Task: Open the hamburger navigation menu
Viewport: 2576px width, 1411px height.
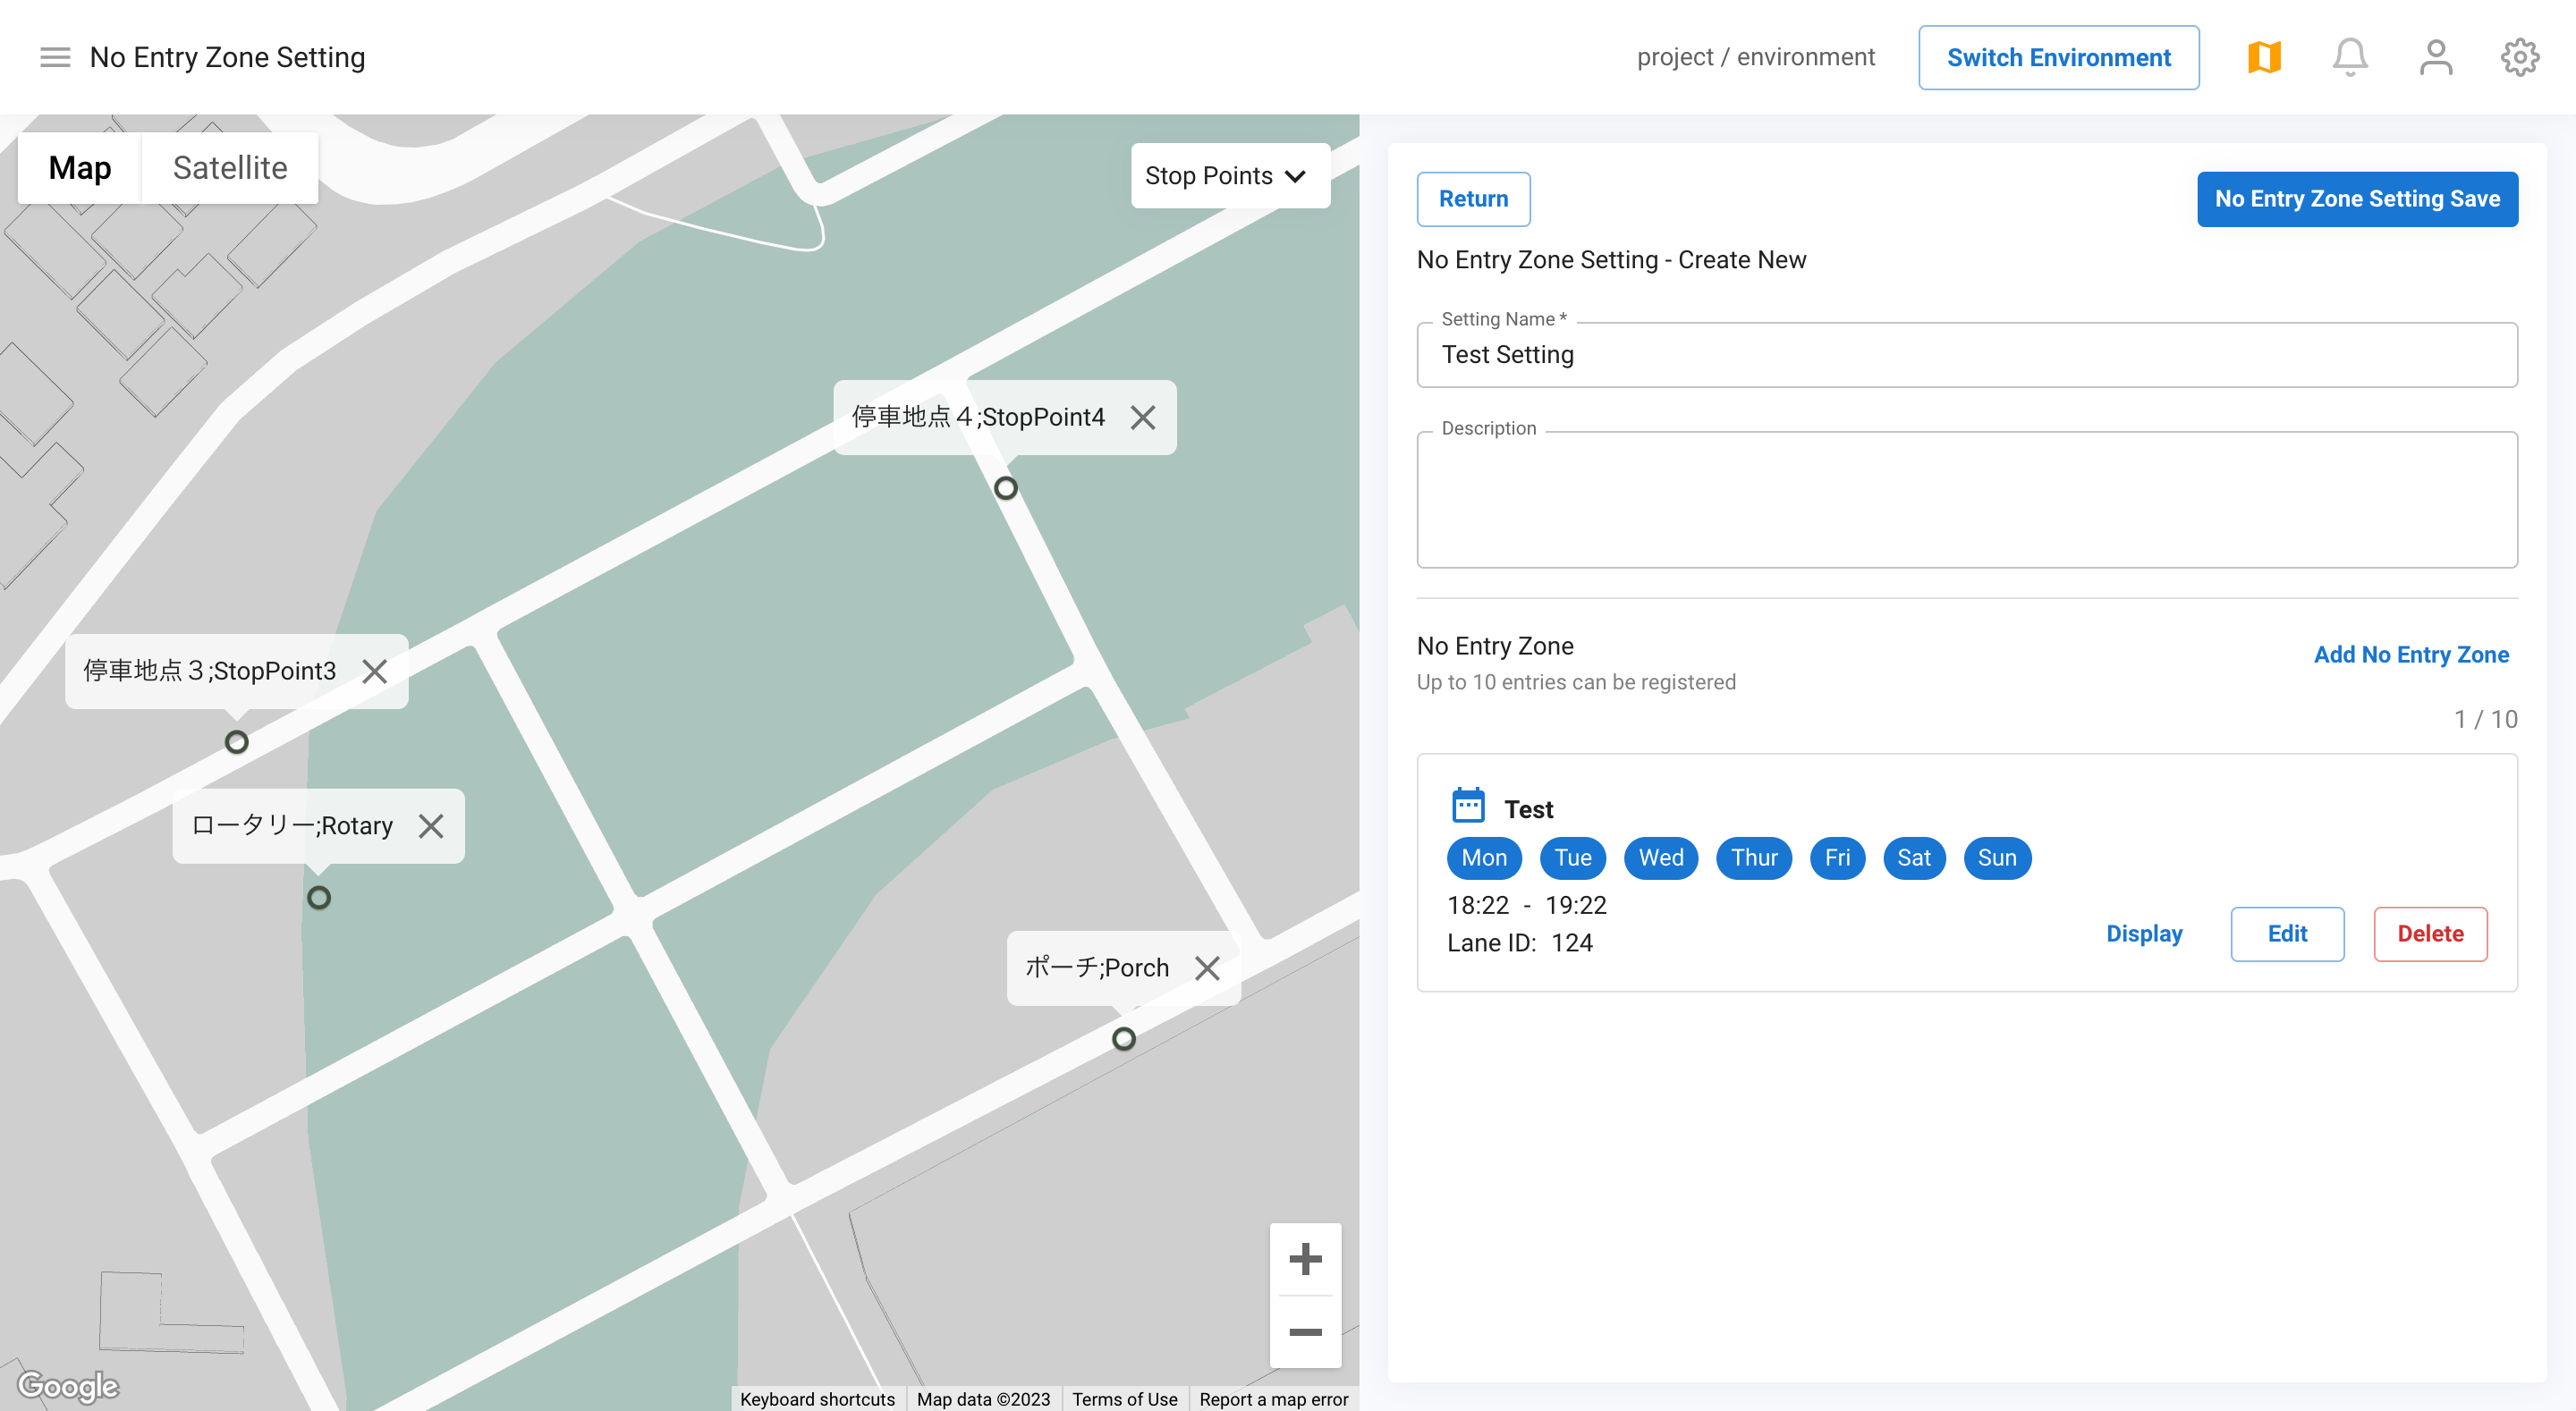Action: click(55, 57)
